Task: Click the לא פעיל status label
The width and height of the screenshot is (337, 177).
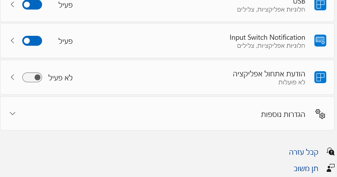Action: 60,78
